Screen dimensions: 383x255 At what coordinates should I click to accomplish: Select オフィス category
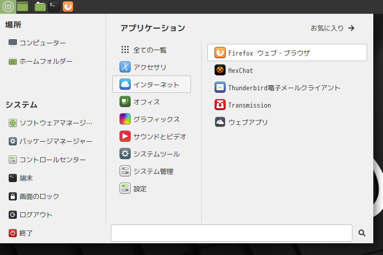tap(152, 102)
